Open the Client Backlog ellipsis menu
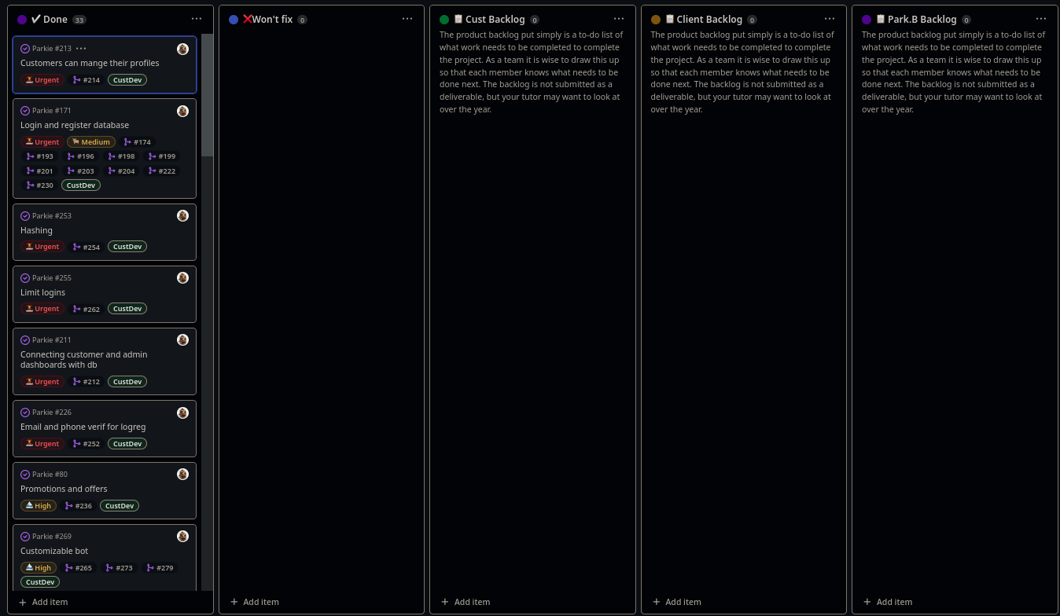Viewport: 1060px width, 616px height. click(830, 18)
